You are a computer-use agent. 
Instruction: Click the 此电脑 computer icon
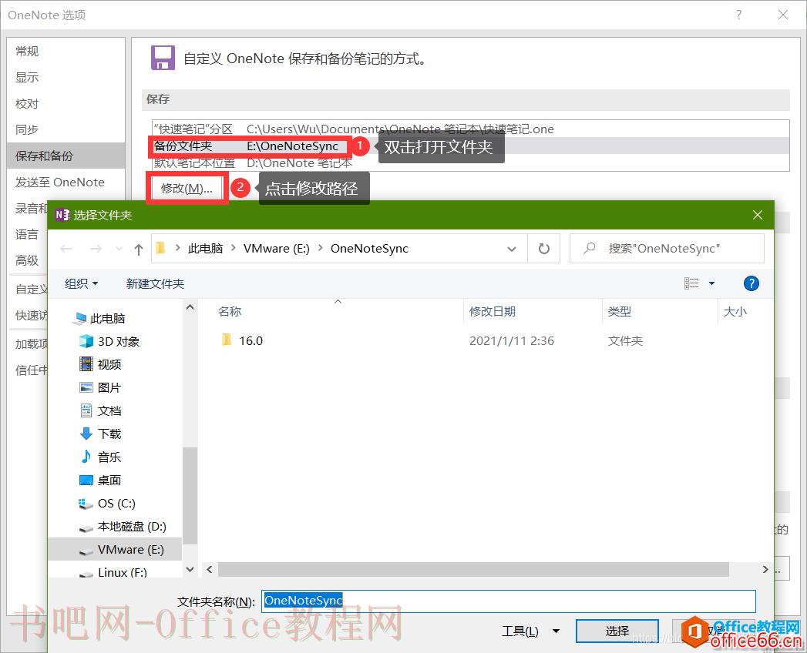click(x=79, y=319)
